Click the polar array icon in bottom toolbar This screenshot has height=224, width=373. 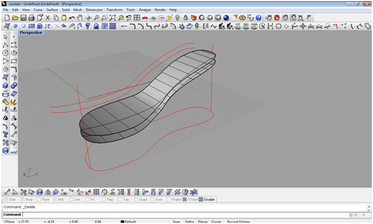point(104,192)
